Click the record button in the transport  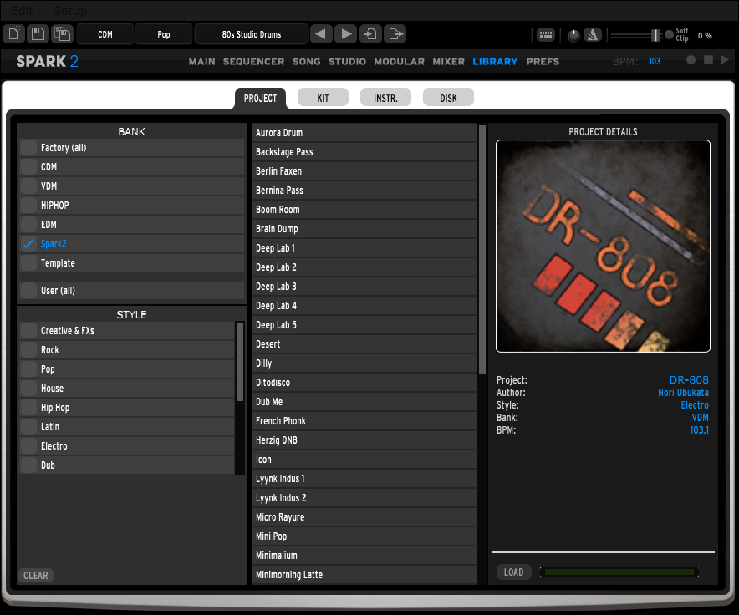[691, 60]
